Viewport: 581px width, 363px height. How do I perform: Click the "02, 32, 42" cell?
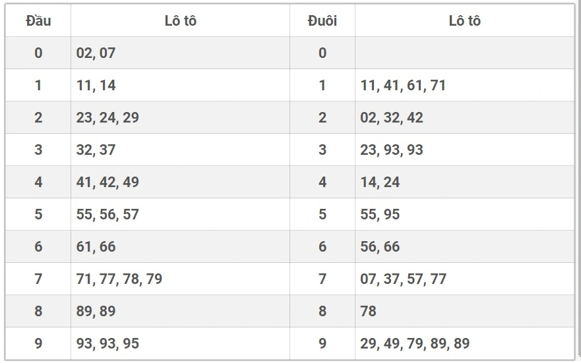(x=392, y=117)
